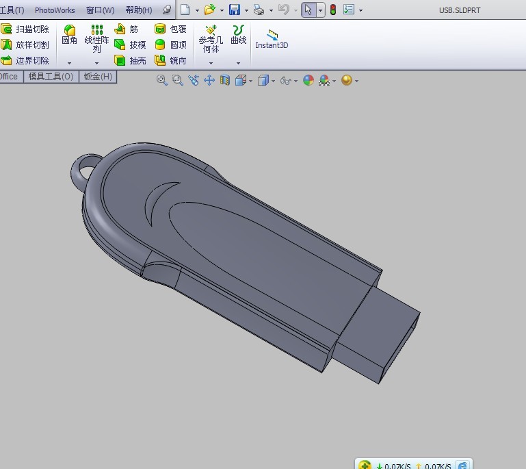526x469 pixels.
Task: Expand the Apply Scene dropdown arrow
Action: click(x=334, y=81)
